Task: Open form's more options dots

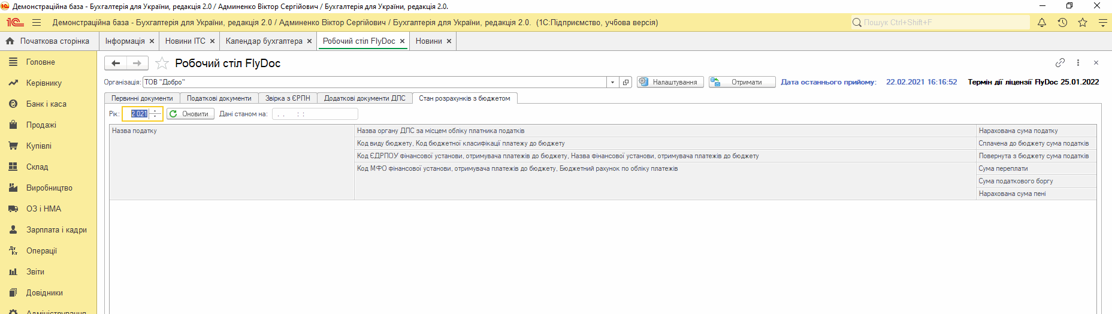Action: pos(1078,62)
